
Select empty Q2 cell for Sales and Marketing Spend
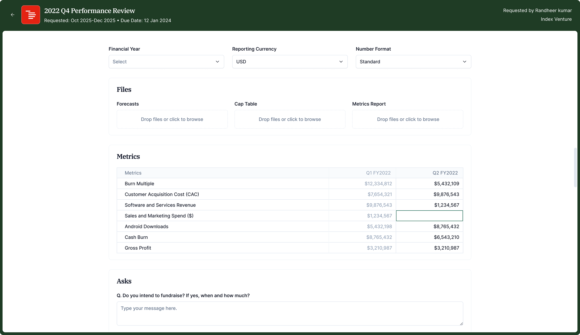click(x=429, y=216)
